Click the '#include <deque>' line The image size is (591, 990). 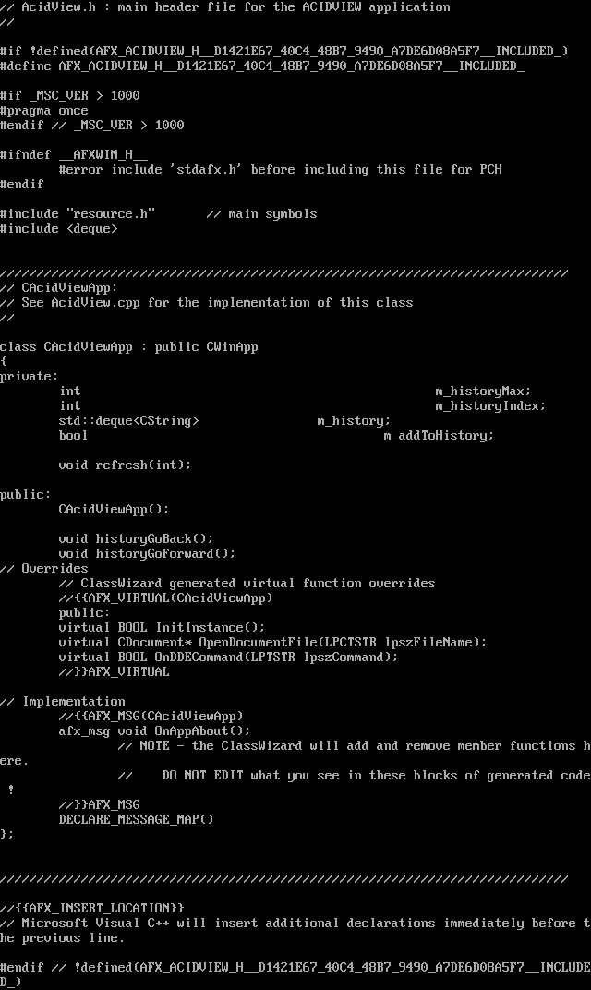click(x=59, y=229)
